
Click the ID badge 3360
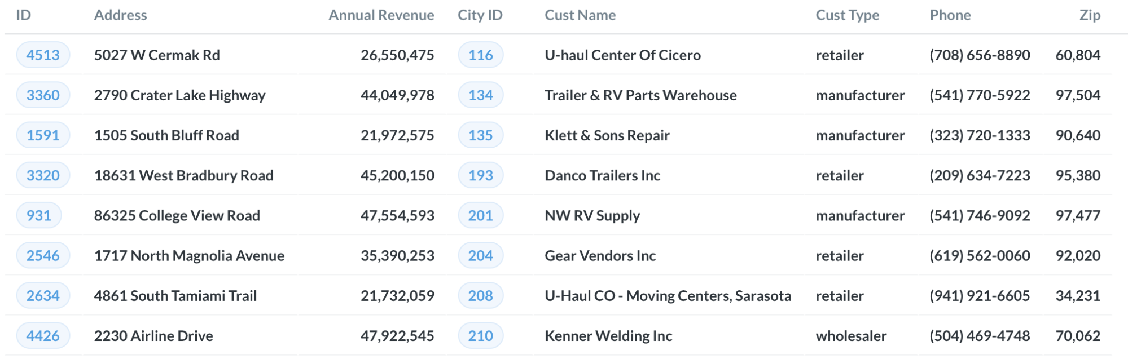tap(43, 95)
